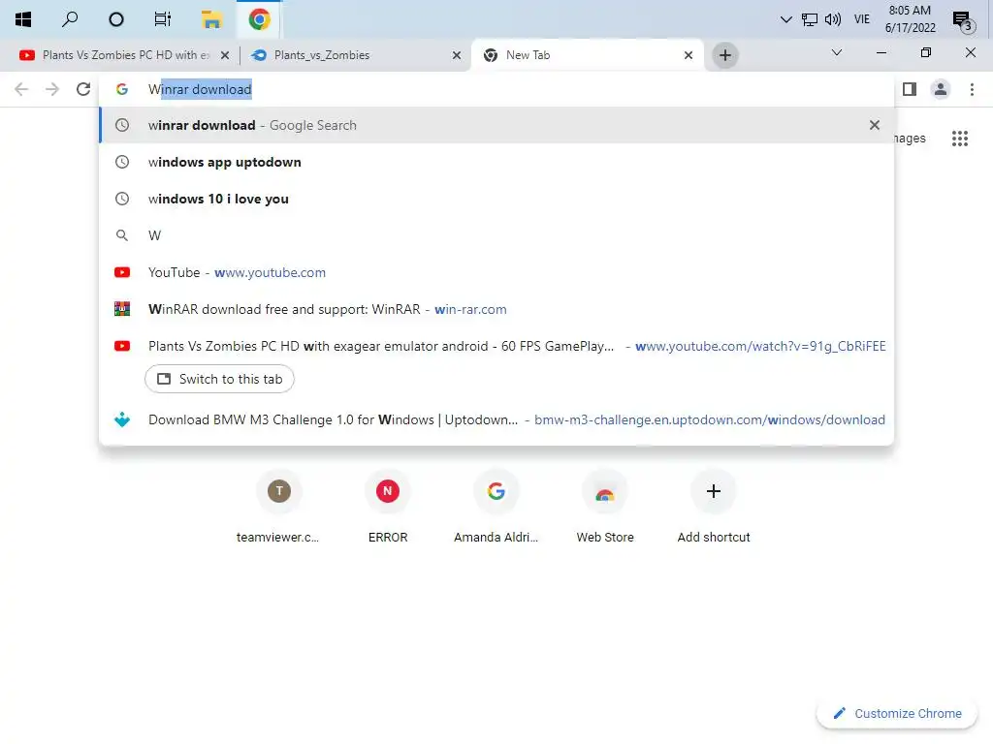Open the Chrome side panel
Viewport: 993px width, 744px height.
click(910, 89)
